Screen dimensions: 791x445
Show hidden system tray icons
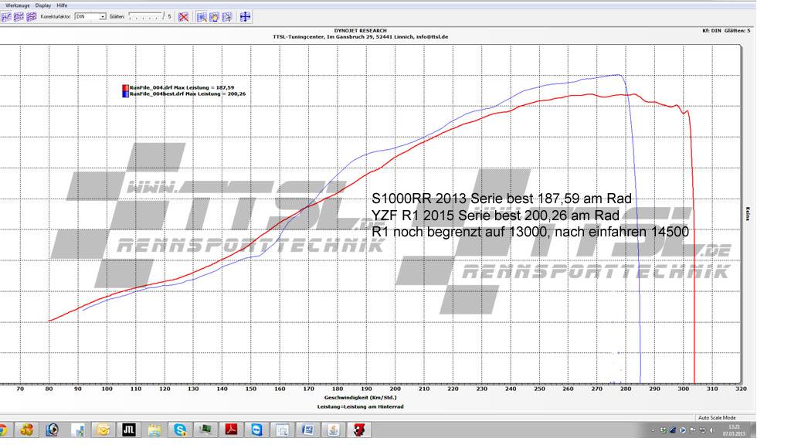pyautogui.click(x=653, y=430)
